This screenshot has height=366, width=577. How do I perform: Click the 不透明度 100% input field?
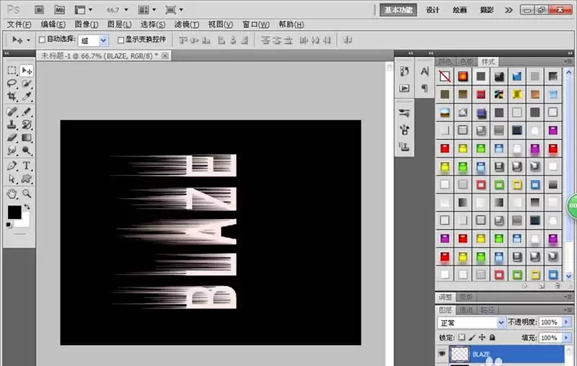pyautogui.click(x=550, y=322)
